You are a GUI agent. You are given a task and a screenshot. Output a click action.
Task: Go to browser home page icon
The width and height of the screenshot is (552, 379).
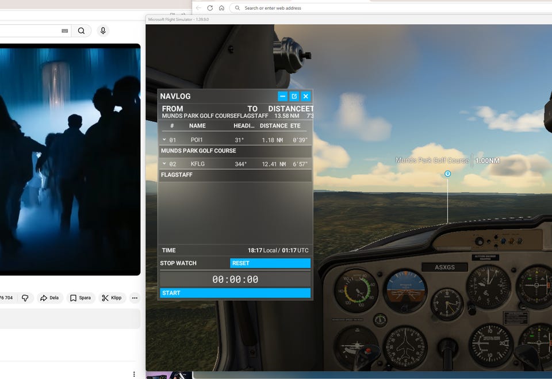pos(221,8)
